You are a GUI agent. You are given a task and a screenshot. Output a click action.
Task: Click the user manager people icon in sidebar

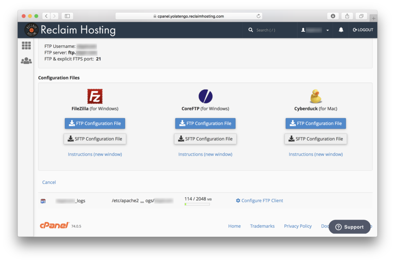click(x=26, y=60)
